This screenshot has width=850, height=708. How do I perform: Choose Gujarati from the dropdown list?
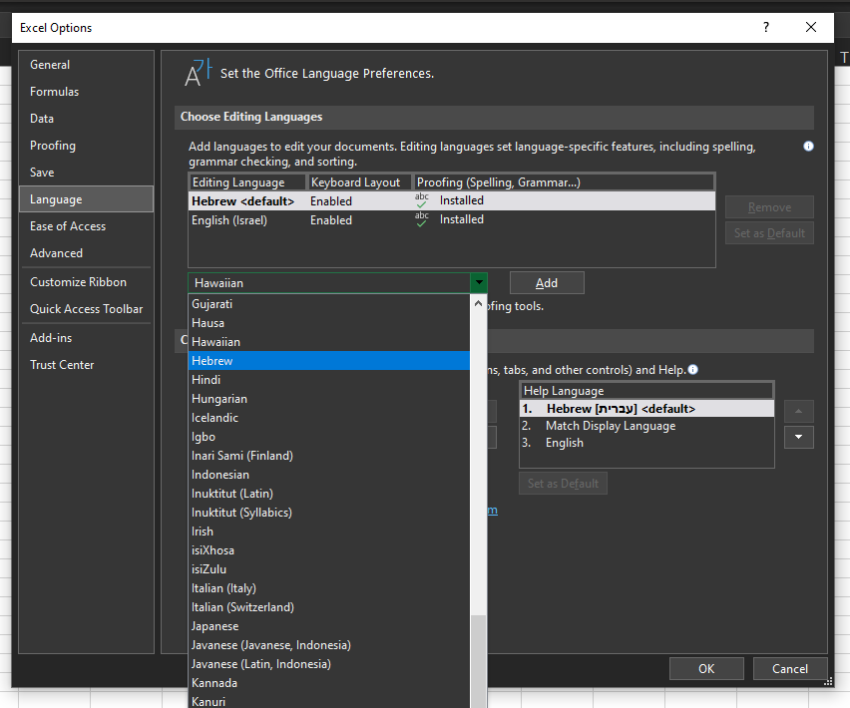[329, 304]
